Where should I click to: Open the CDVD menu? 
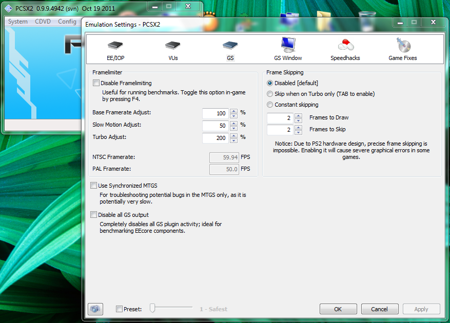(42, 21)
